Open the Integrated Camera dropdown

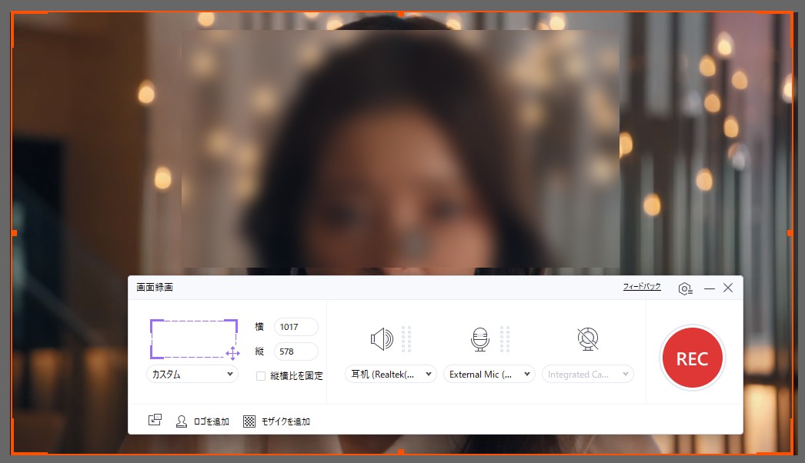pyautogui.click(x=588, y=375)
